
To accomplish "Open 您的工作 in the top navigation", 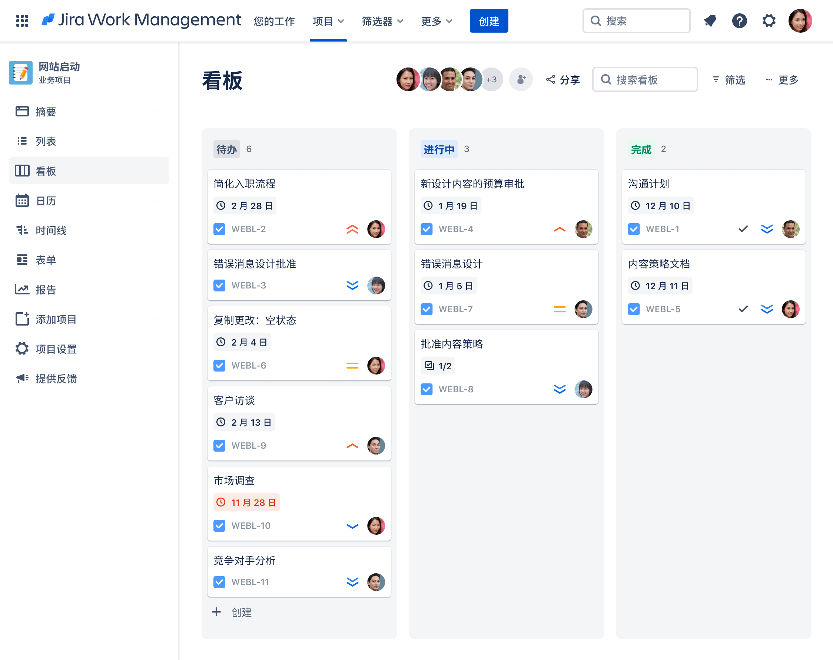I will pyautogui.click(x=274, y=21).
